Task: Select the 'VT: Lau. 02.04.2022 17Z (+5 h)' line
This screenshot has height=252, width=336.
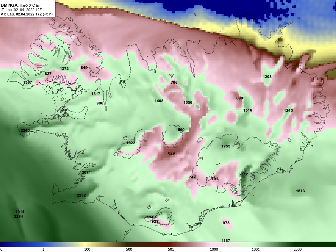Action: pos(26,14)
